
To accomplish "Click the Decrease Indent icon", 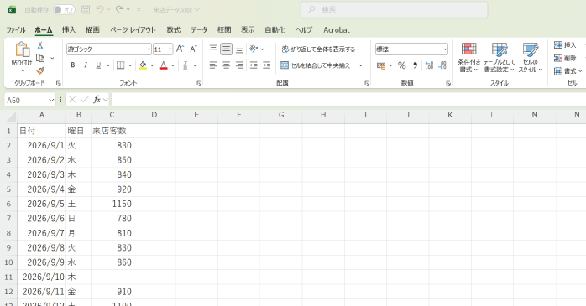I will tap(254, 65).
